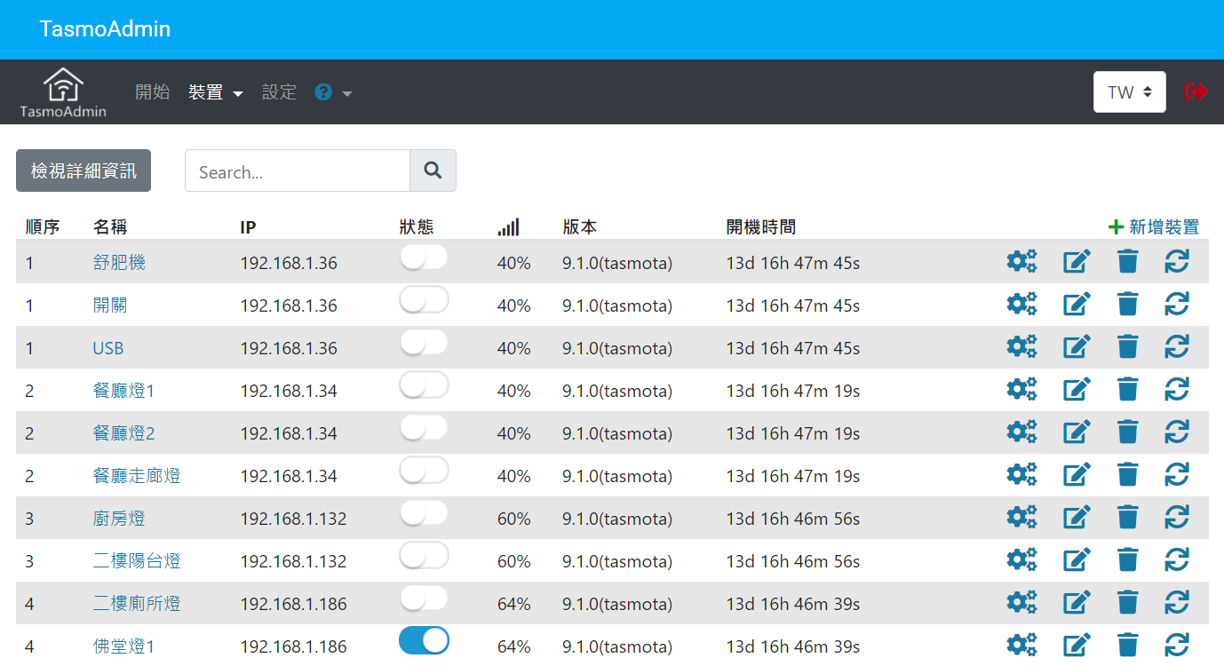The image size is (1224, 666).
Task: Edit the USB device entry
Action: tap(1077, 346)
